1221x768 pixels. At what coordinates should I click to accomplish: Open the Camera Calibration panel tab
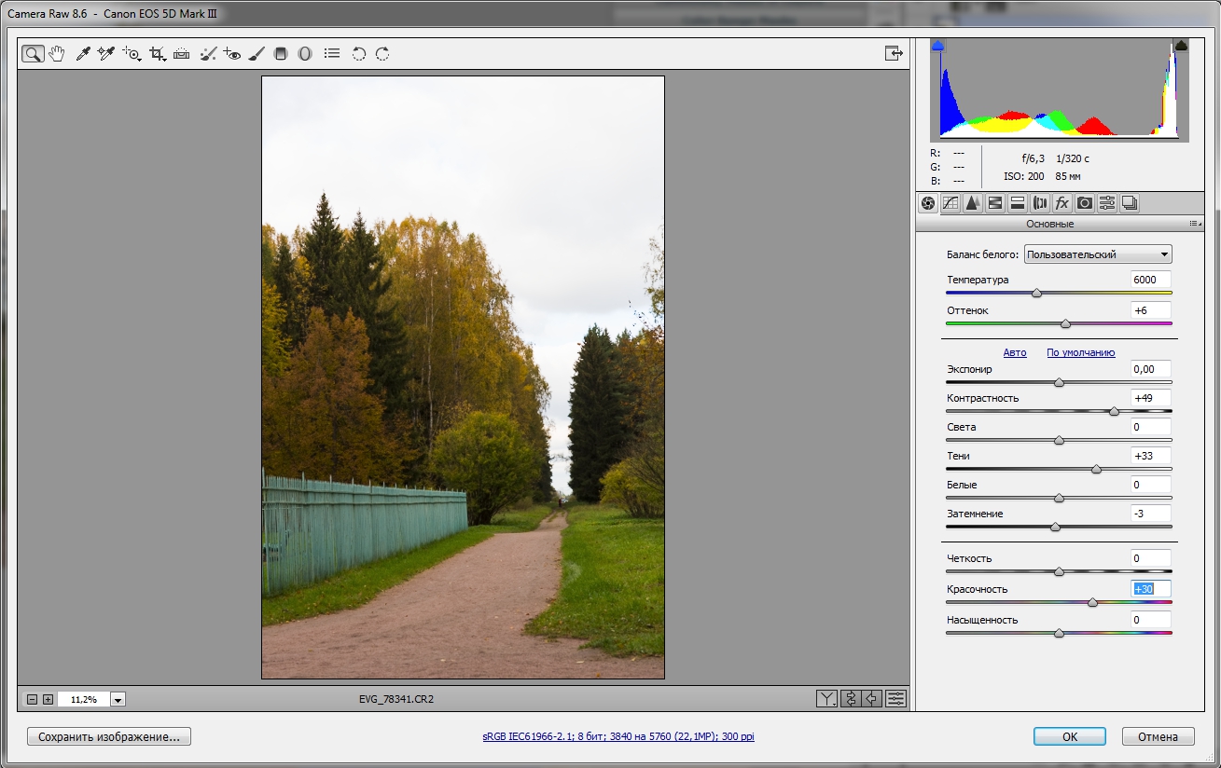pyautogui.click(x=1085, y=203)
